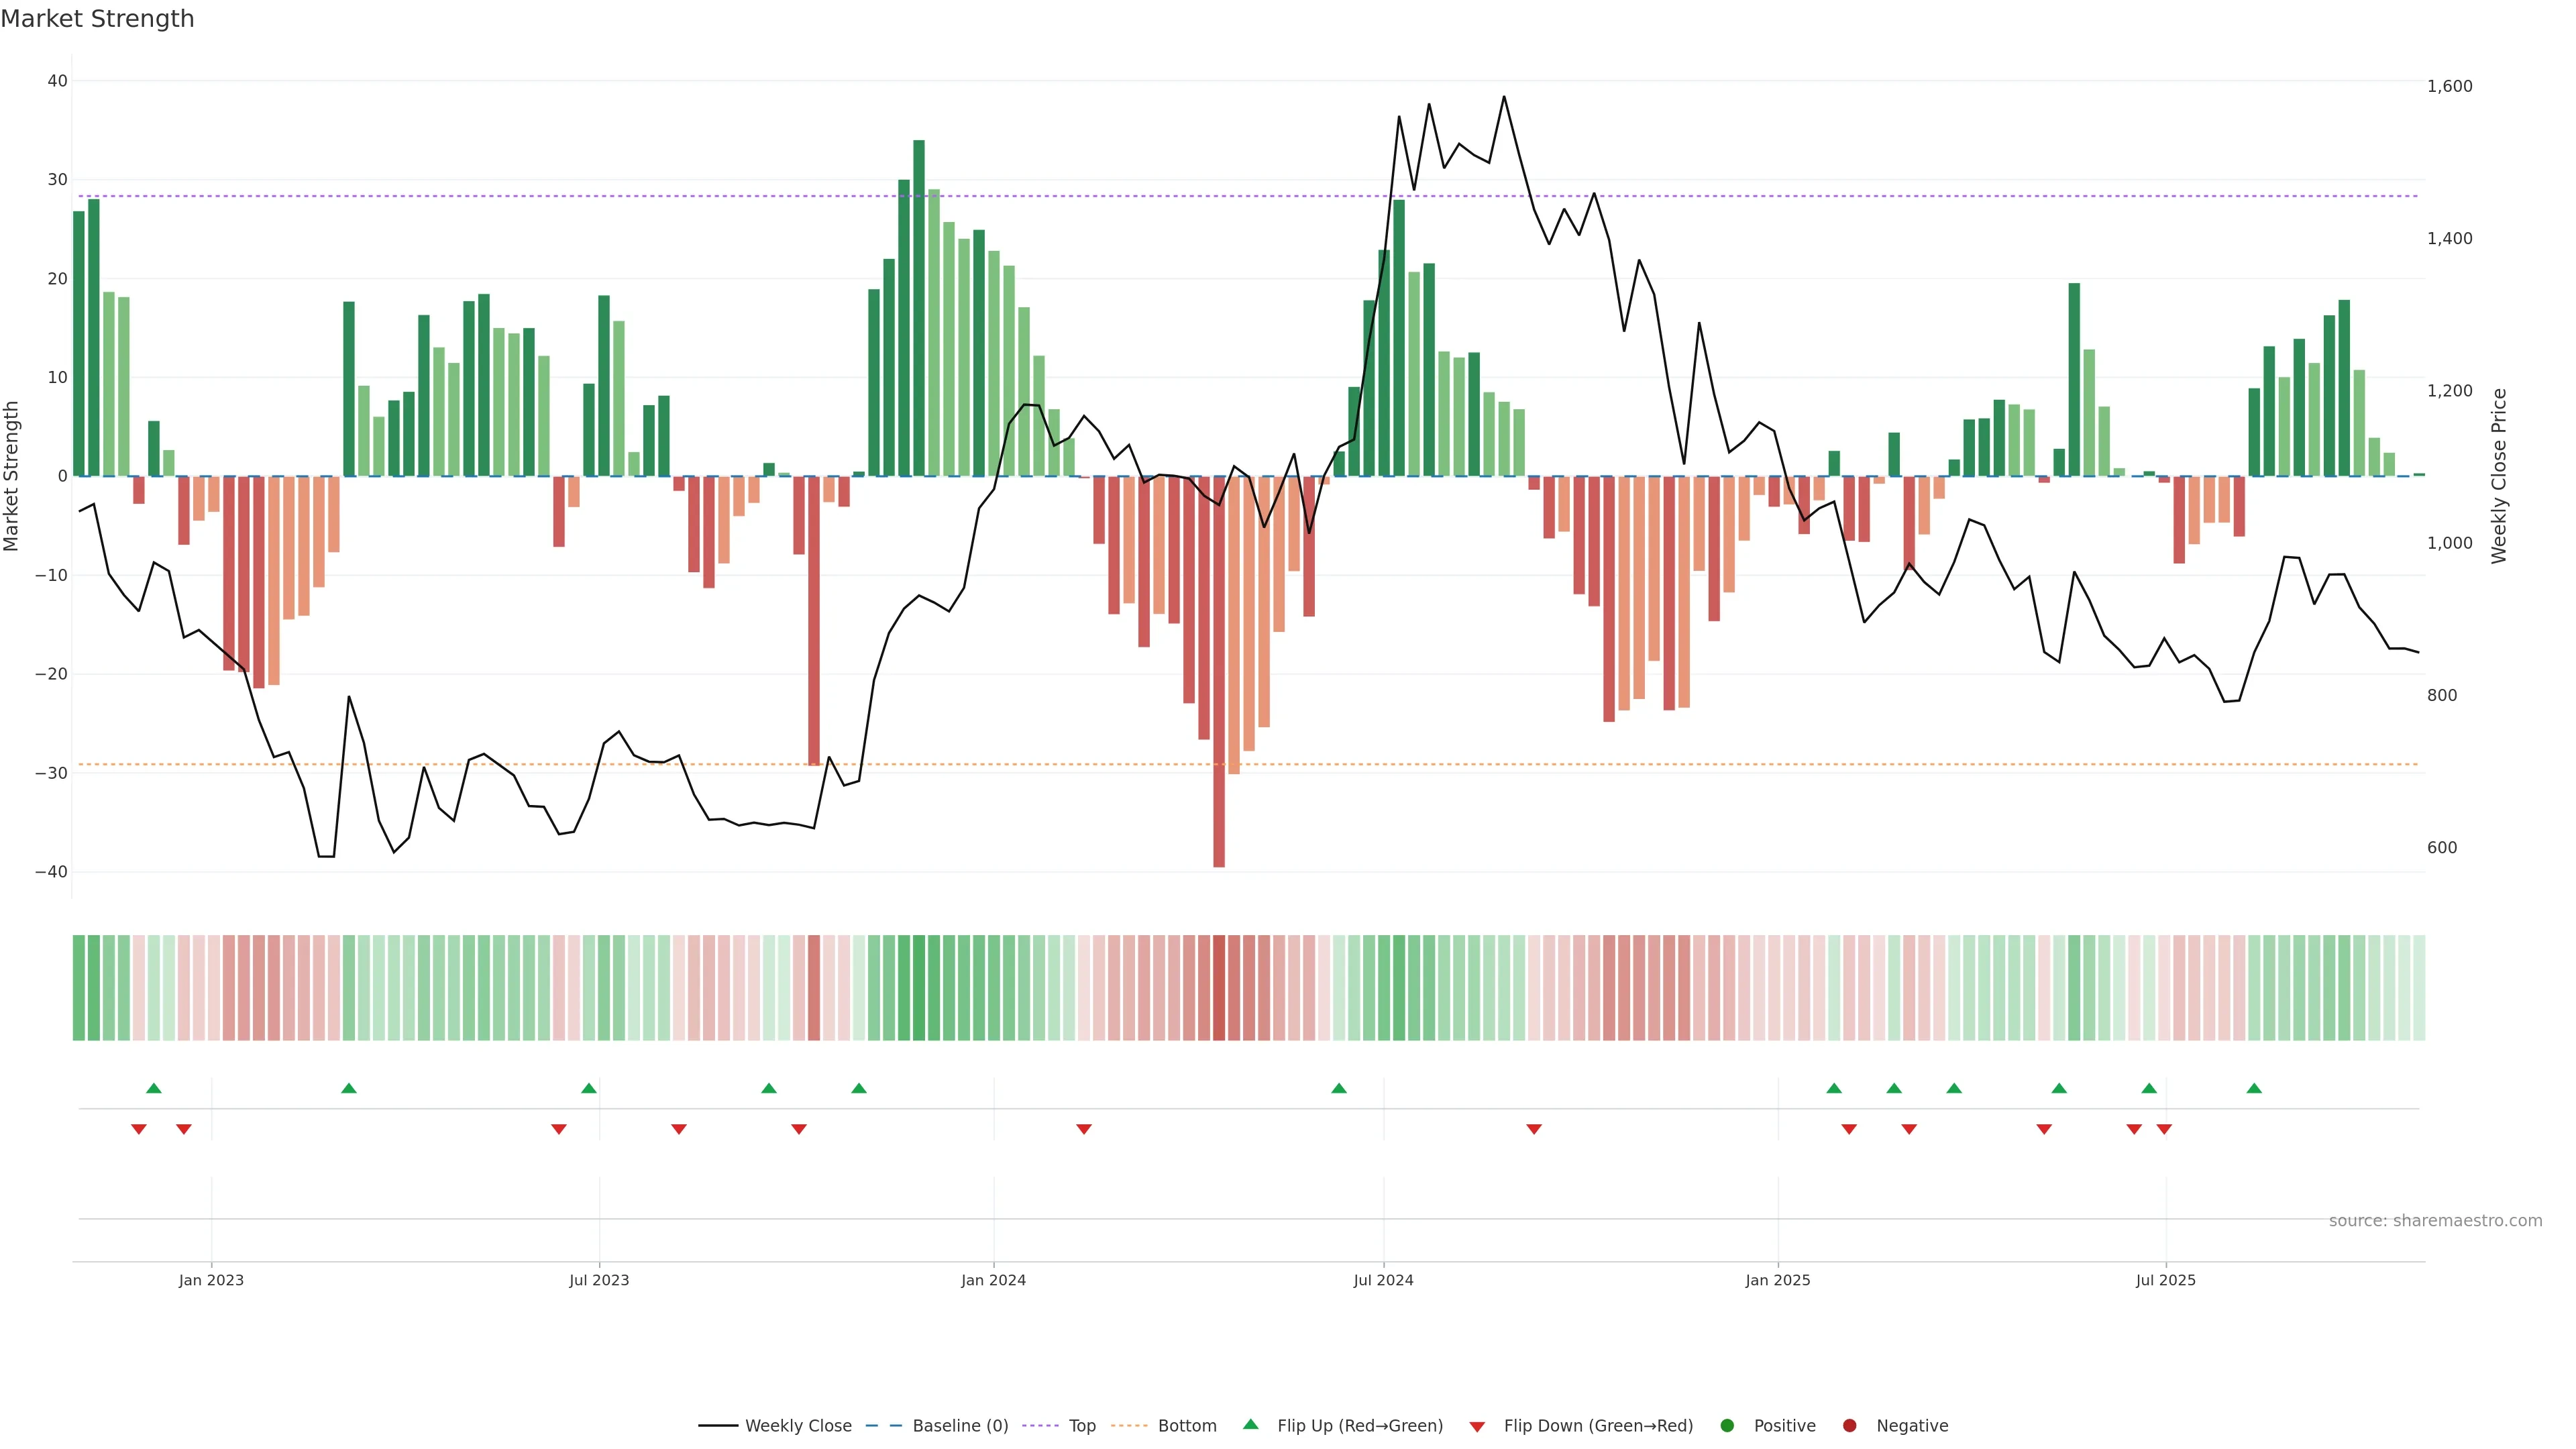Click the rightmost green flip-up triangle marker
The height and width of the screenshot is (1449, 2576).
coord(2254,1088)
